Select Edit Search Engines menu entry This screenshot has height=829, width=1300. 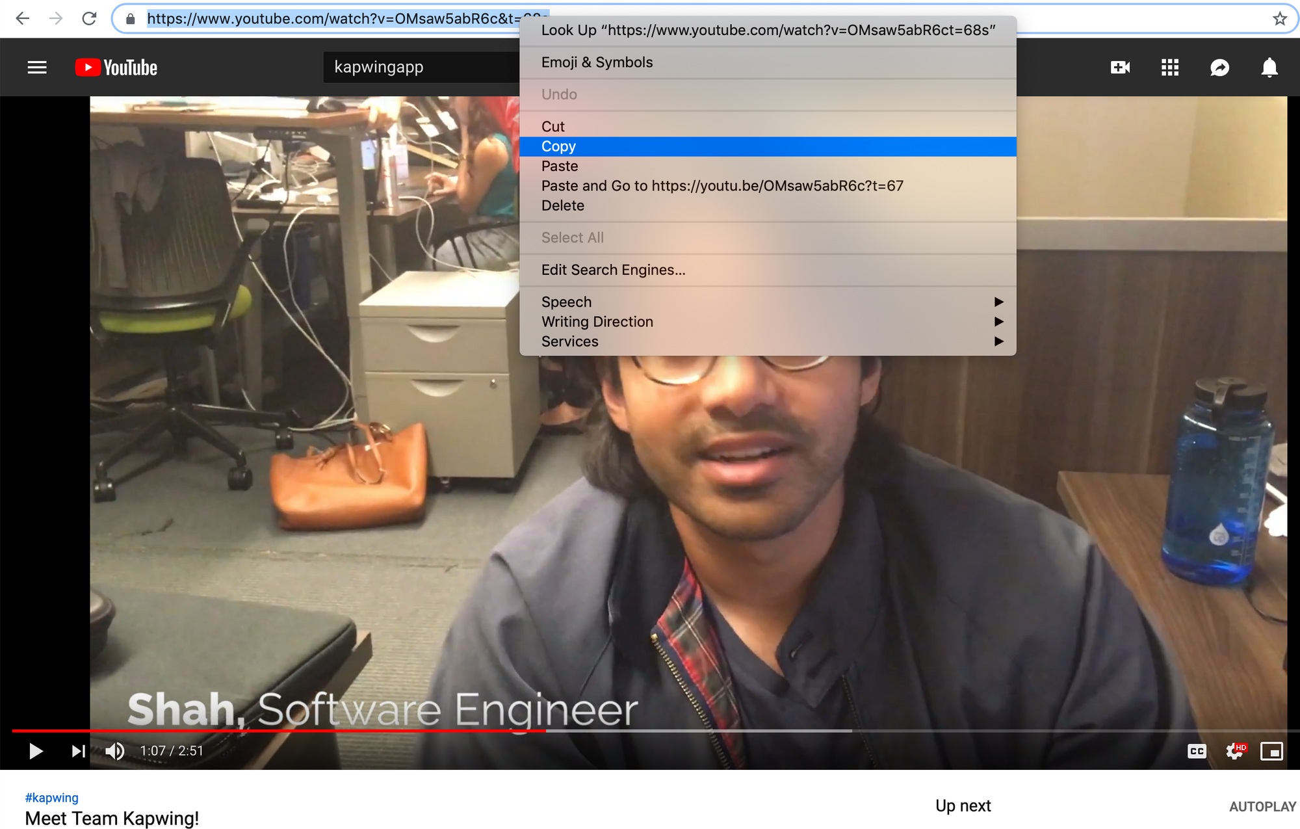[x=613, y=270]
